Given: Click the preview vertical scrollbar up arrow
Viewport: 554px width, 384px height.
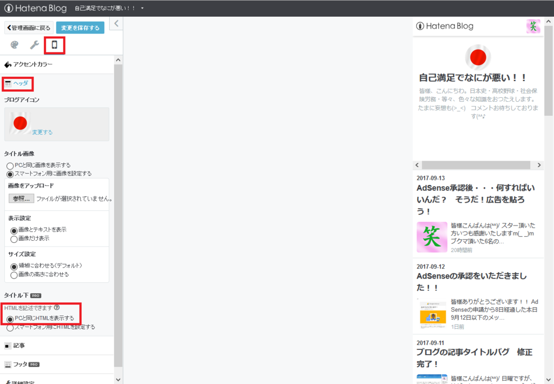Looking at the screenshot, I should [549, 22].
